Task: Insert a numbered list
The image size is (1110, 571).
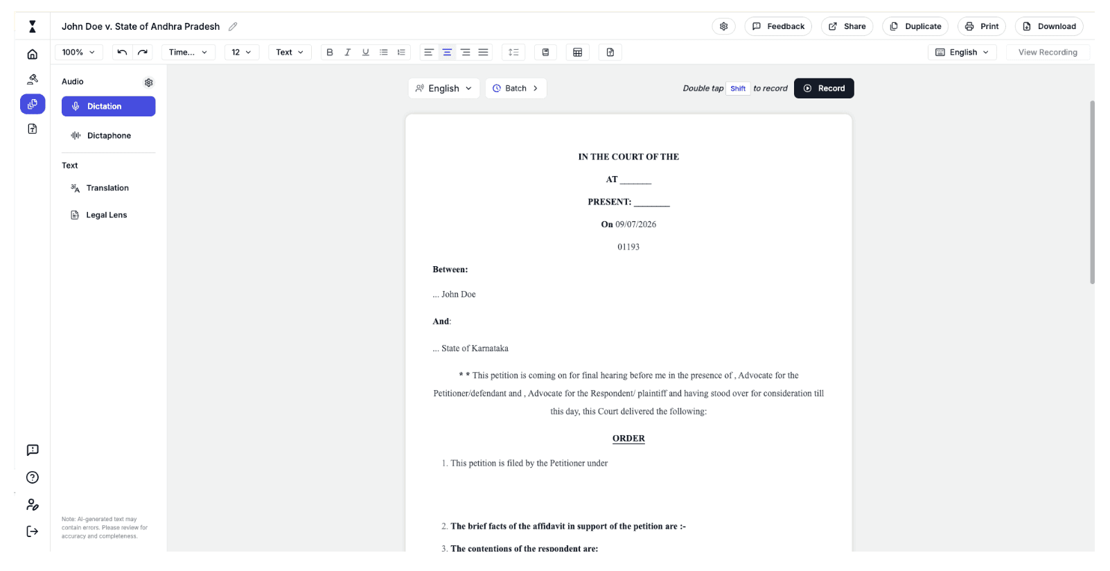Action: coord(401,52)
